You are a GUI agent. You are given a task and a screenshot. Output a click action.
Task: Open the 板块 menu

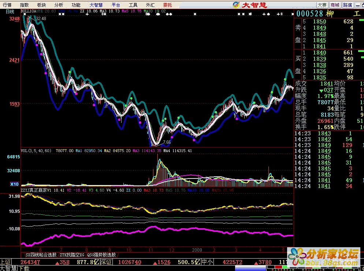tap(41, 5)
